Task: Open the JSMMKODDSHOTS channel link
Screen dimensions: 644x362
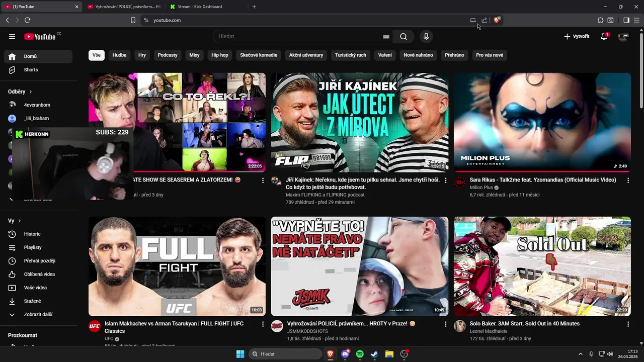Action: (x=307, y=331)
